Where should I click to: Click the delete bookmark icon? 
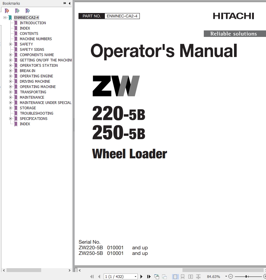[7, 11]
